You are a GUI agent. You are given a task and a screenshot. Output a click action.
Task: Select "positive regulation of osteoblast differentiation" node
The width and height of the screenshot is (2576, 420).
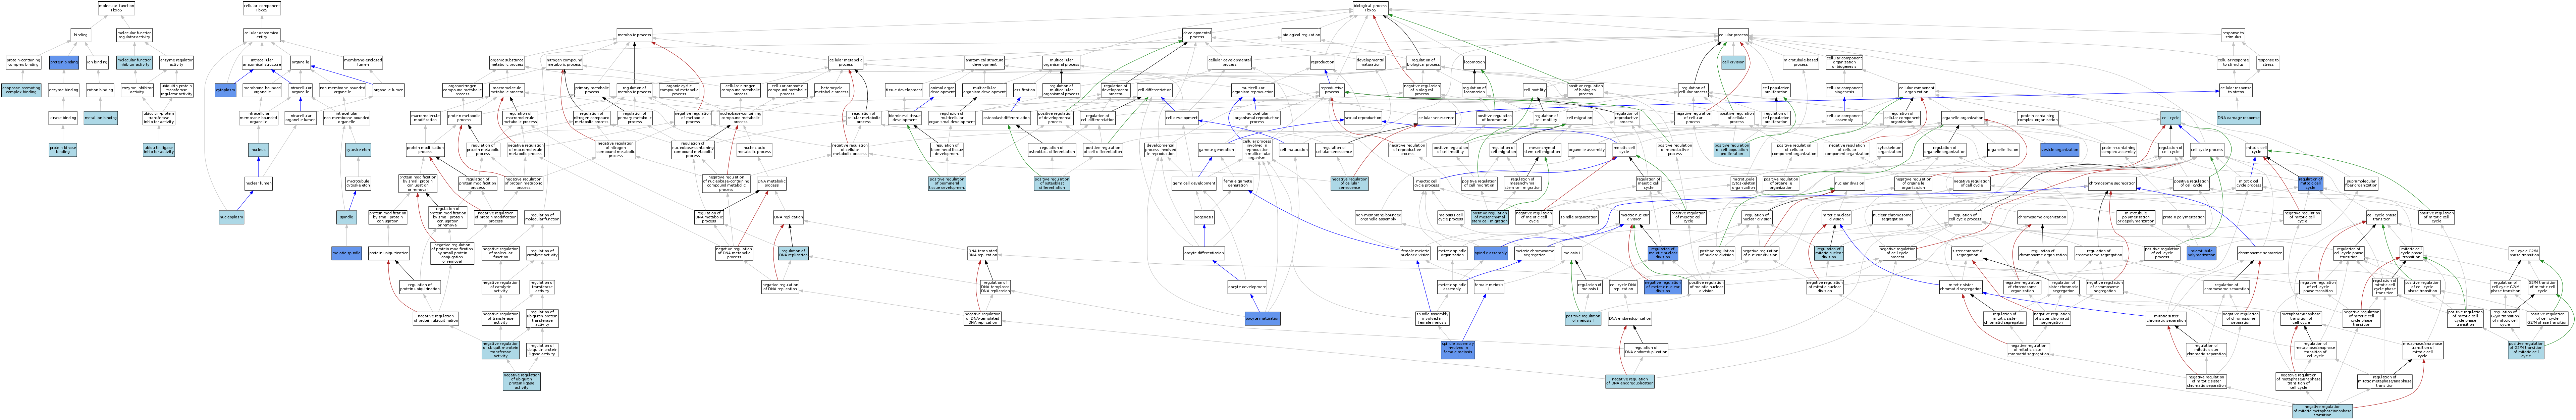point(1052,184)
